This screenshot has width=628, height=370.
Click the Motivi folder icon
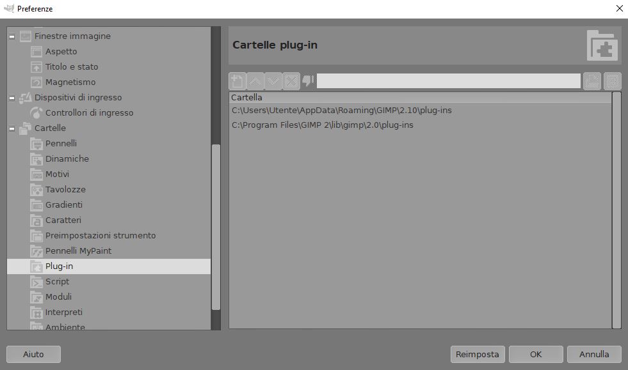(36, 174)
